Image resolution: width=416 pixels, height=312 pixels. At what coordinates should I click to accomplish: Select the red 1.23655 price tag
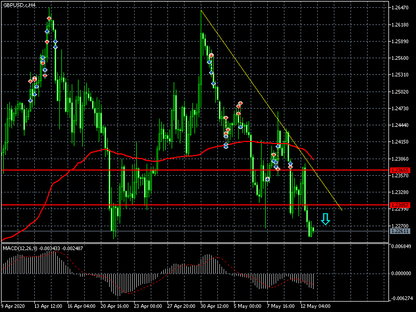click(x=399, y=170)
